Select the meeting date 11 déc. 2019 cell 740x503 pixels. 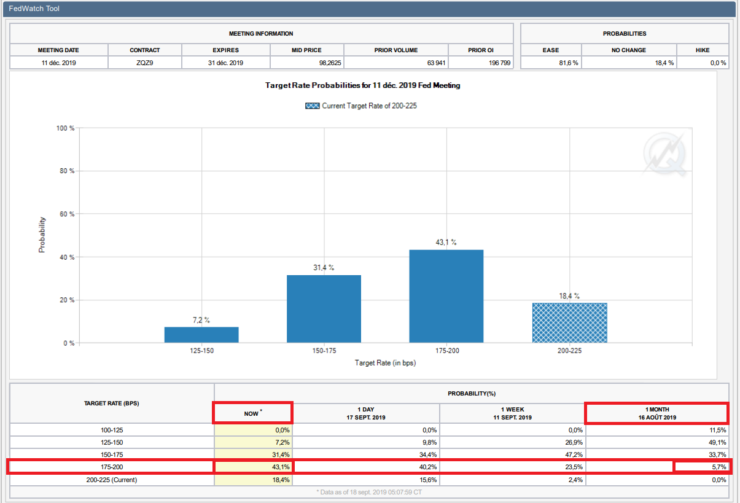point(58,63)
